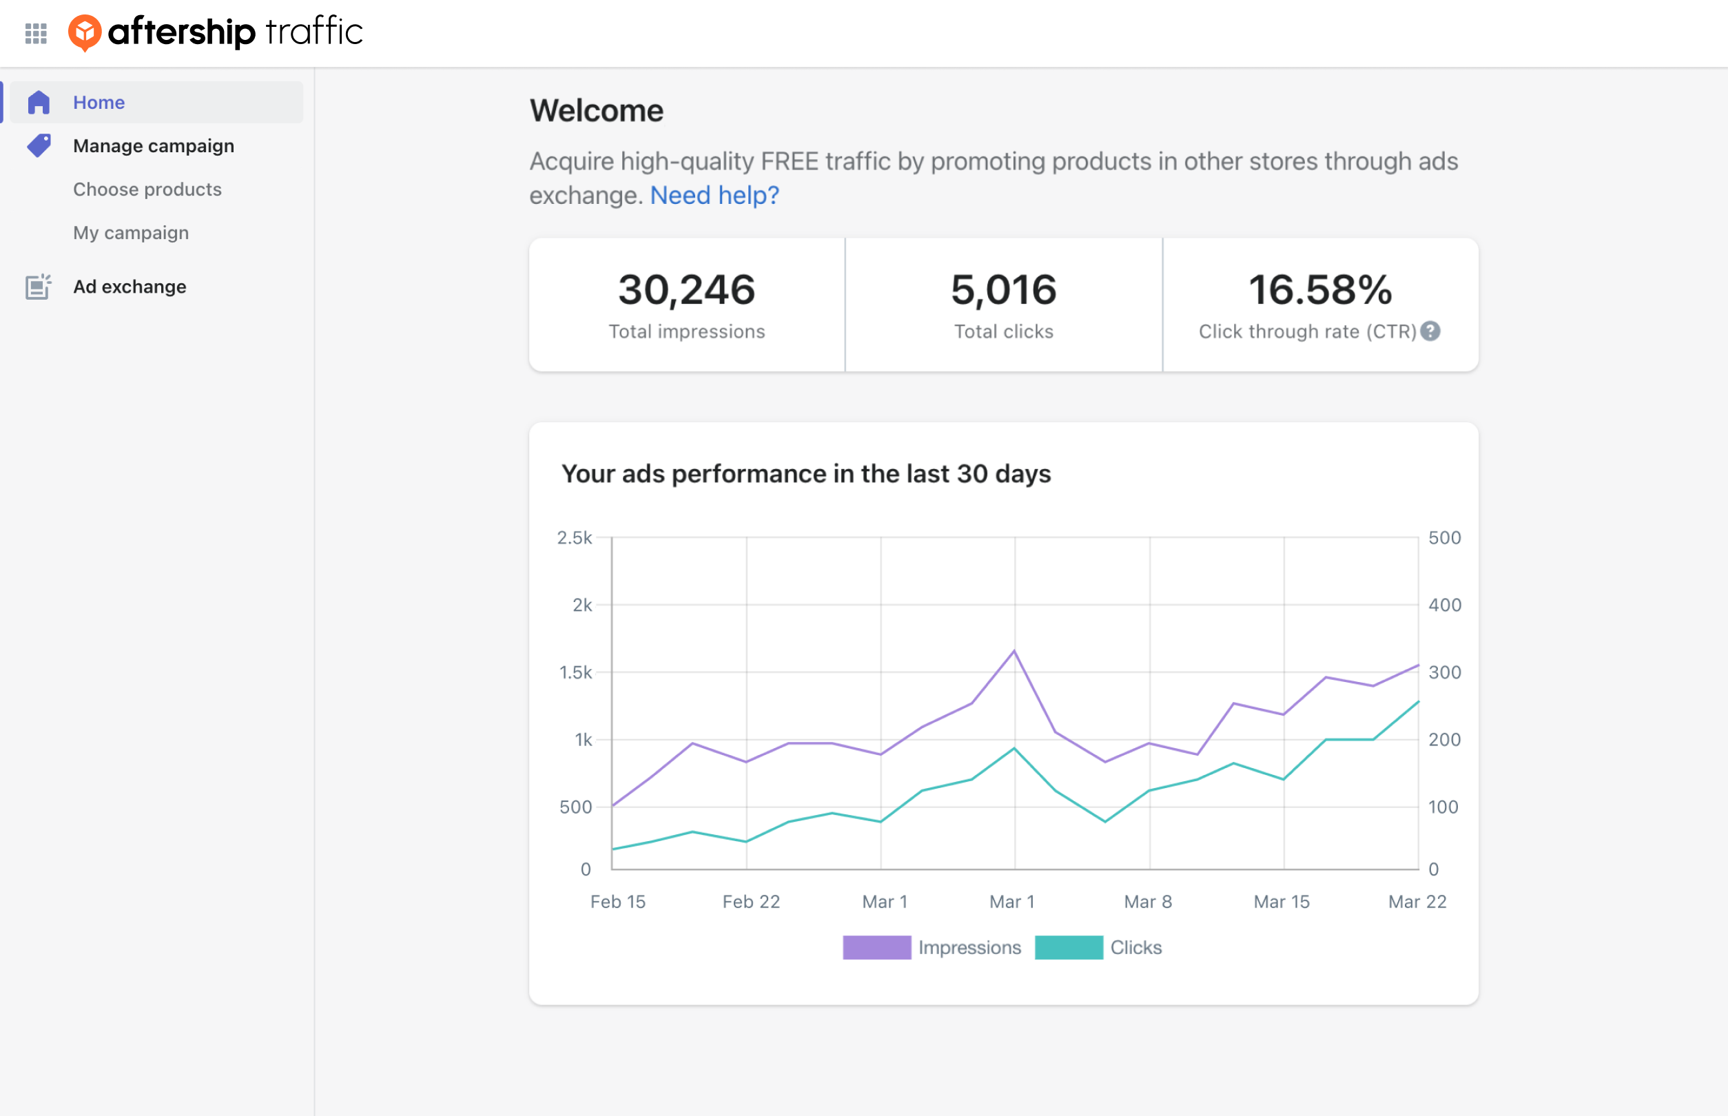Click the Manage Campaign tag icon
Screen dimensions: 1728x1116
[39, 145]
